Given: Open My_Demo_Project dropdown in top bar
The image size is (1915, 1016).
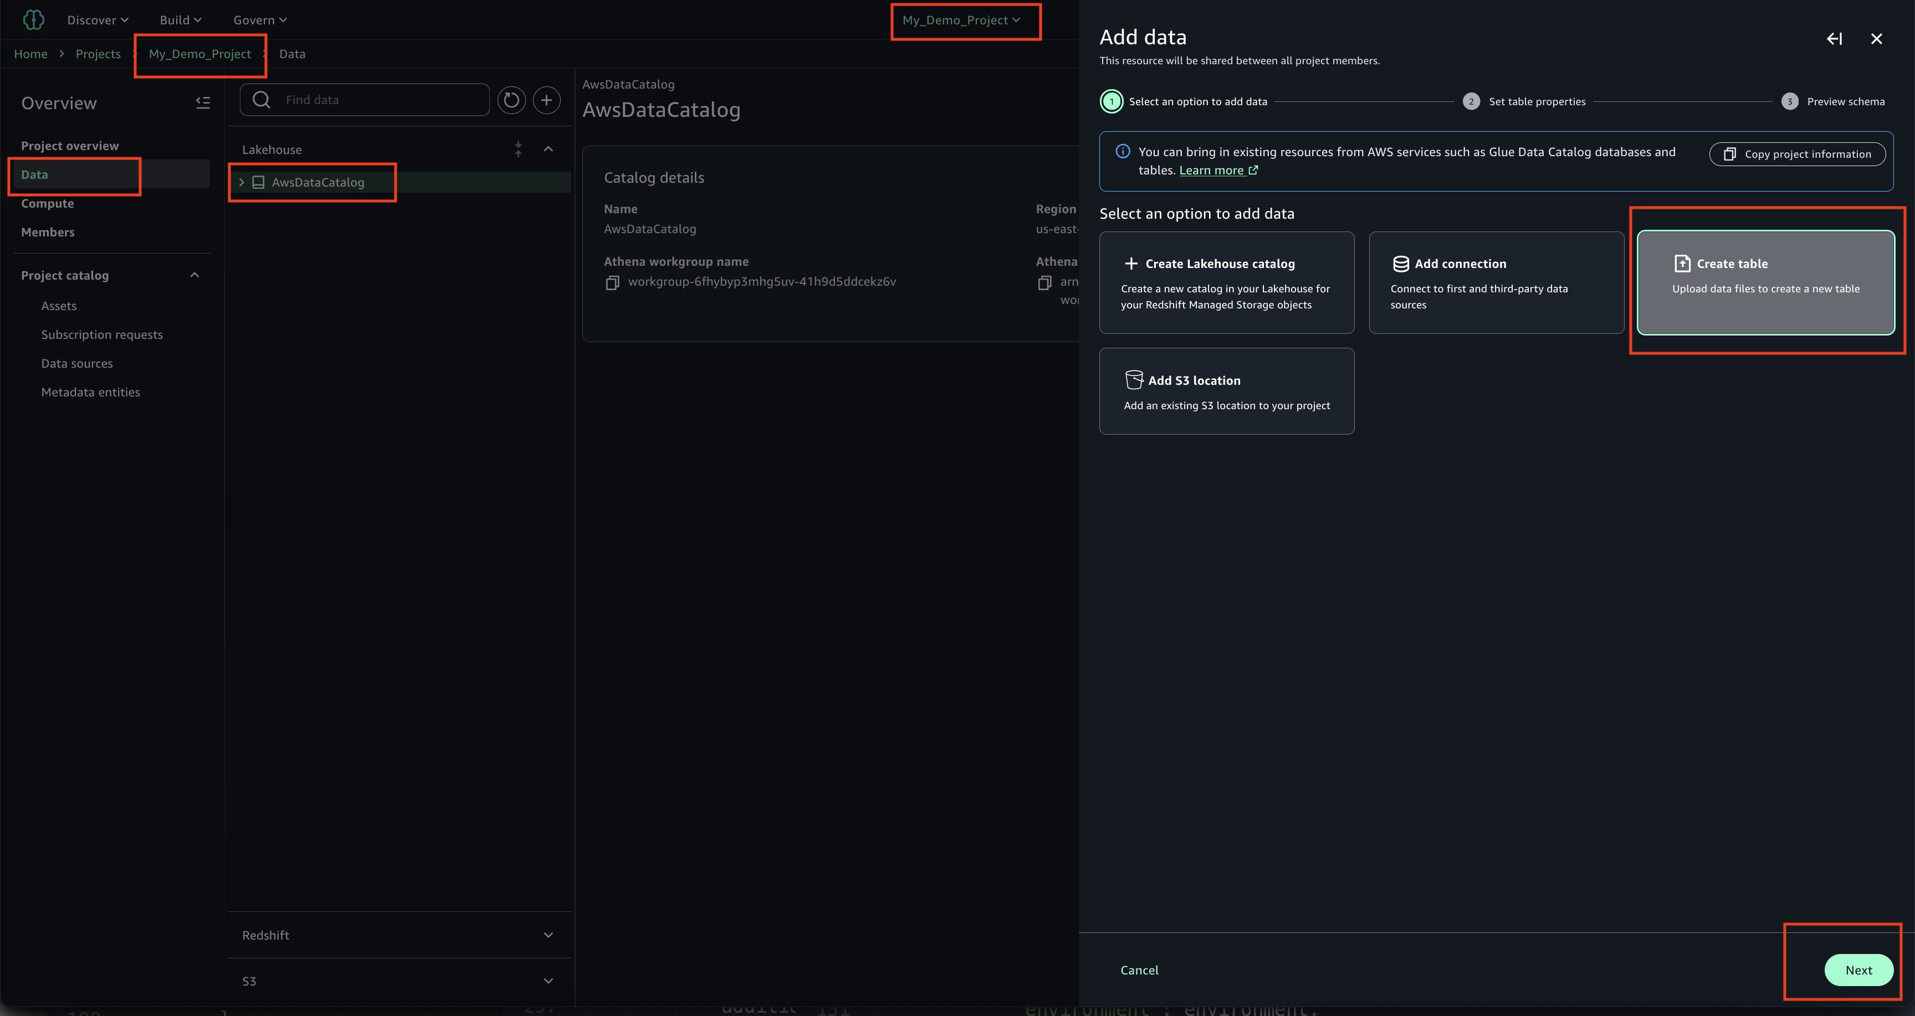Looking at the screenshot, I should click(961, 20).
